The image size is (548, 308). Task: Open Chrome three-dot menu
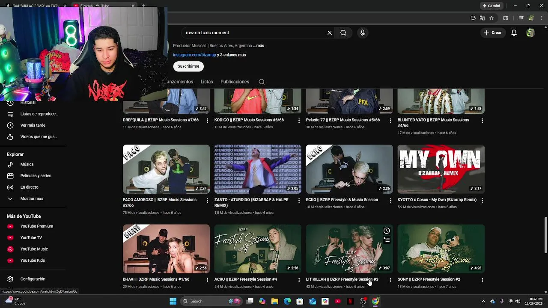[542, 18]
